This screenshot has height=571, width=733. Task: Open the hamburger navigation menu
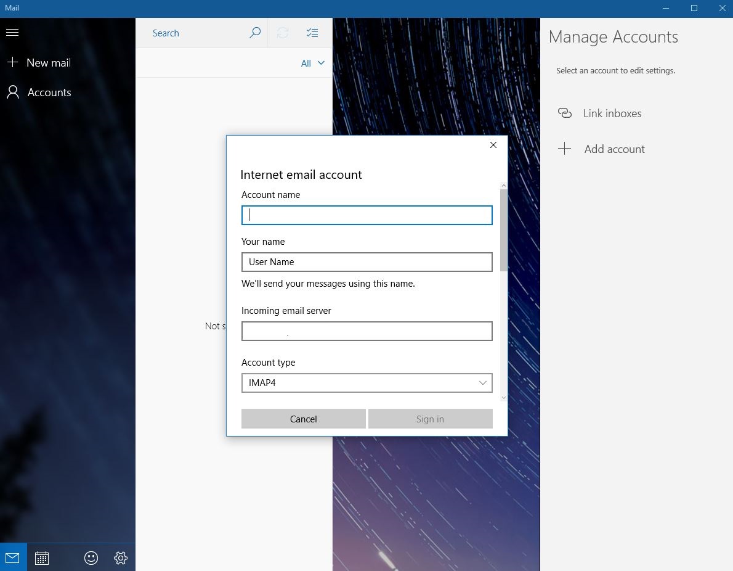point(12,33)
